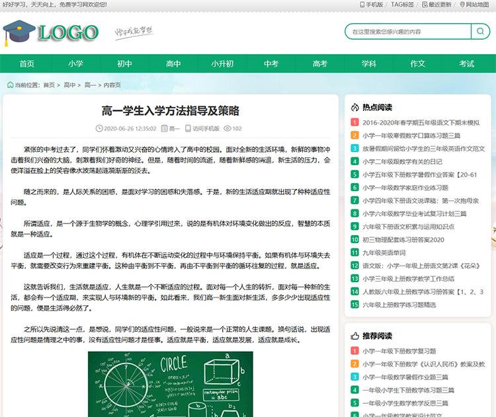Screen dimensions: 496x417
Task: Open the 高中 navigation tab
Action: (x=173, y=63)
